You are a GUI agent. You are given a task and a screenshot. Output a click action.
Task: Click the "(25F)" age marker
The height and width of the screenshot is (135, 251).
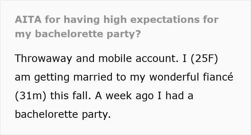[x=204, y=59]
